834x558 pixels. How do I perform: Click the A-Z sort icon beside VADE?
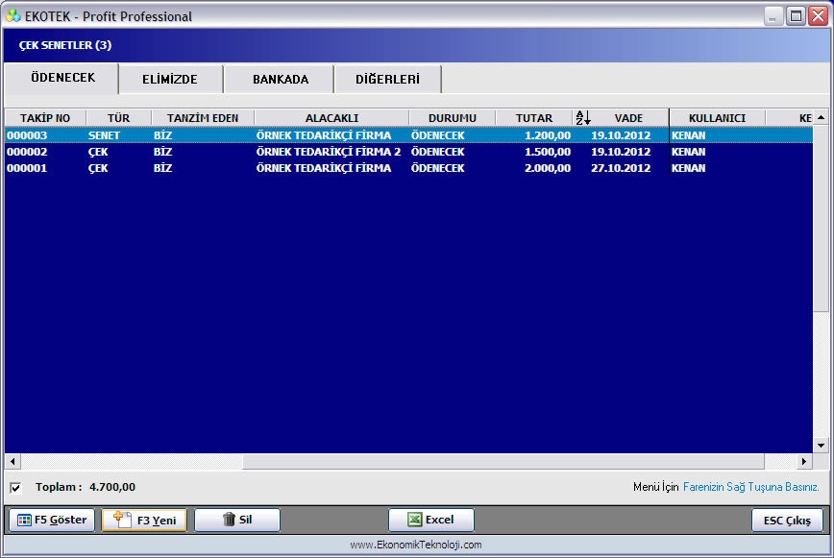point(583,117)
